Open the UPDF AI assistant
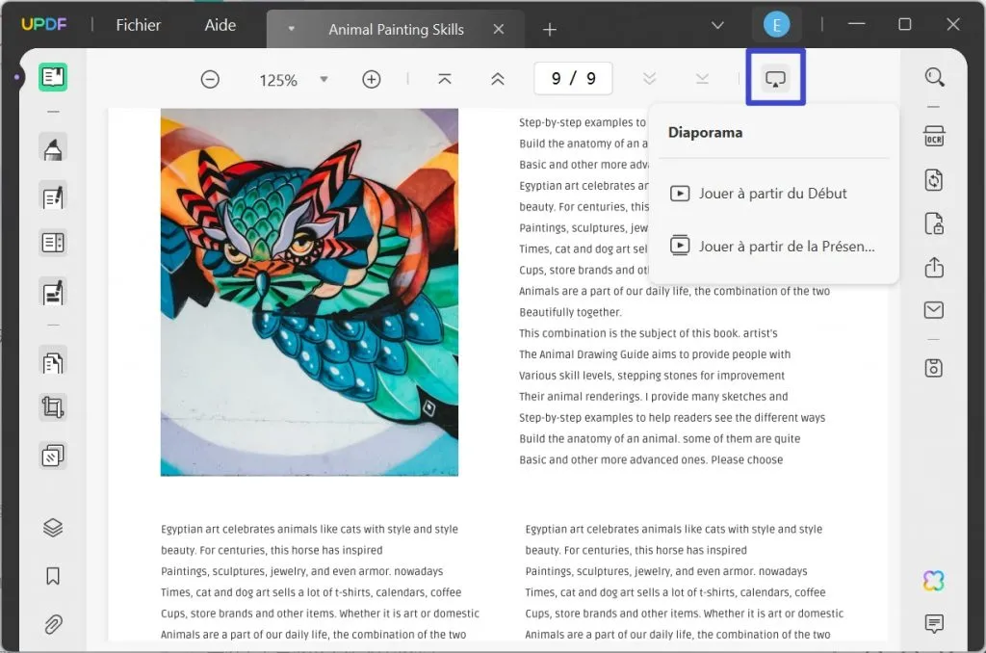The image size is (986, 653). (933, 580)
